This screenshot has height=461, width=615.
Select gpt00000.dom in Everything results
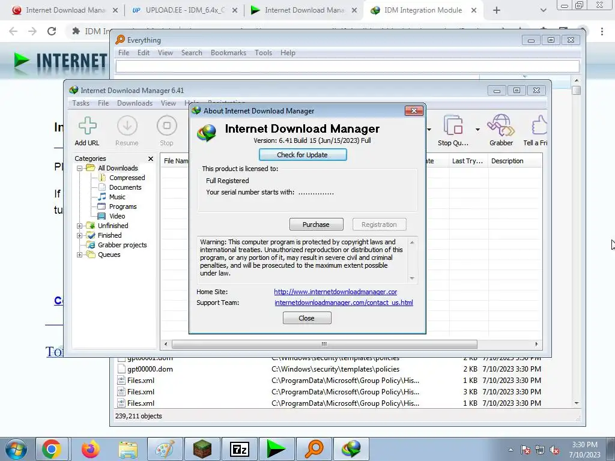[x=150, y=369]
